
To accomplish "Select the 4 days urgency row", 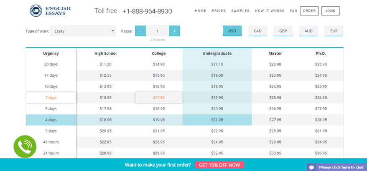I will coord(51,120).
